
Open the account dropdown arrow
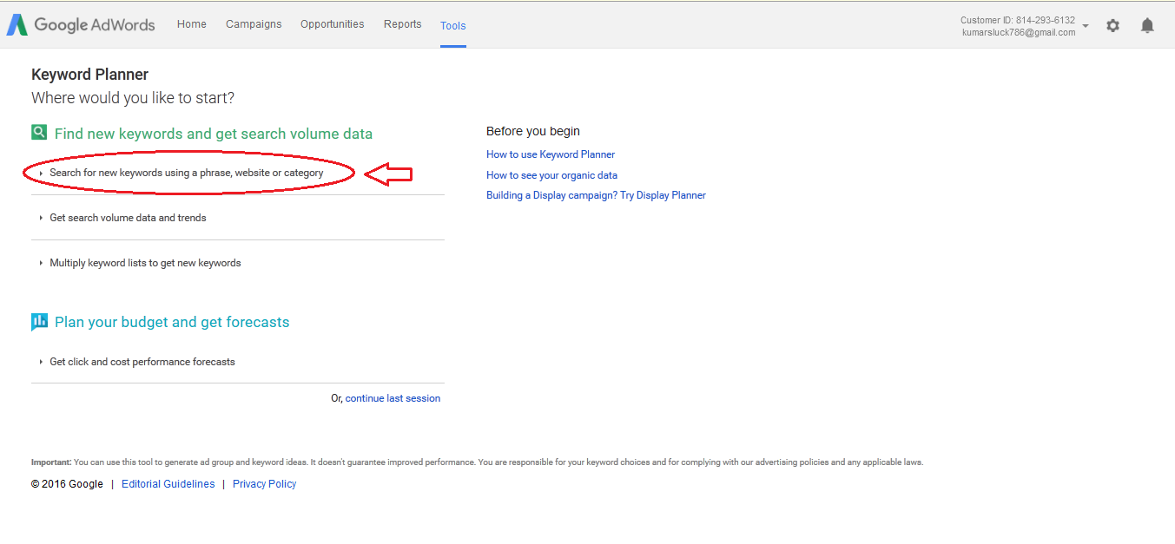click(x=1086, y=26)
